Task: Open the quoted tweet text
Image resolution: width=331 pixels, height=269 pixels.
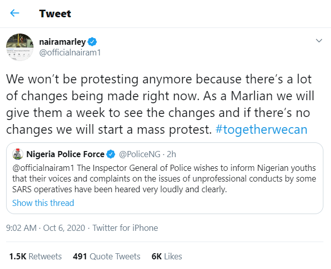Action: (x=168, y=178)
